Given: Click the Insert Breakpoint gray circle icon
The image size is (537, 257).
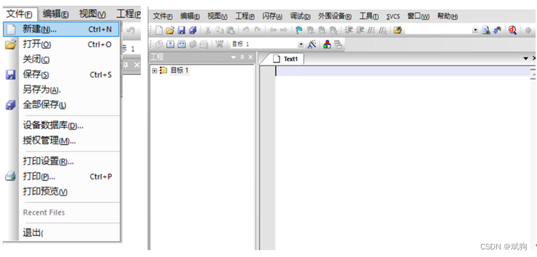Looking at the screenshot, I should [x=528, y=30].
